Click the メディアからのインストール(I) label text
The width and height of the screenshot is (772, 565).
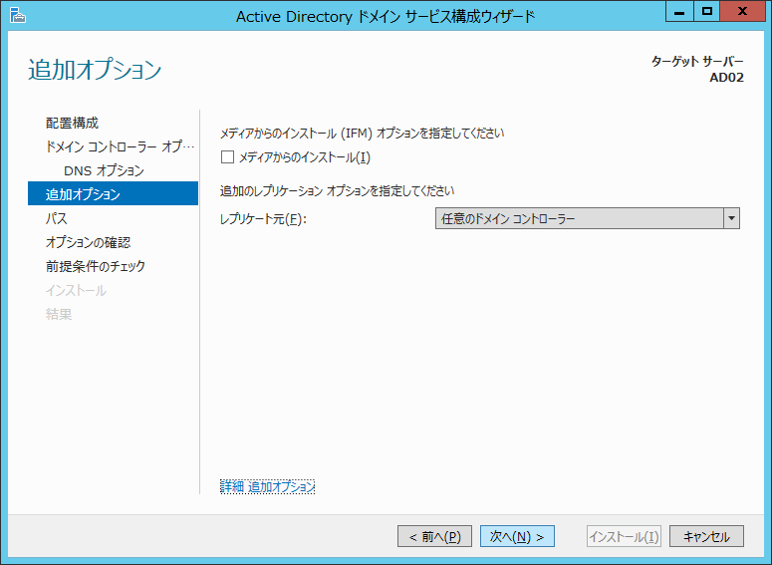(x=304, y=157)
